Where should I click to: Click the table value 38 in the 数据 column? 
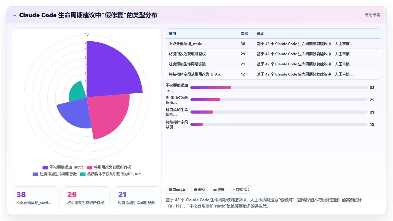click(x=243, y=44)
